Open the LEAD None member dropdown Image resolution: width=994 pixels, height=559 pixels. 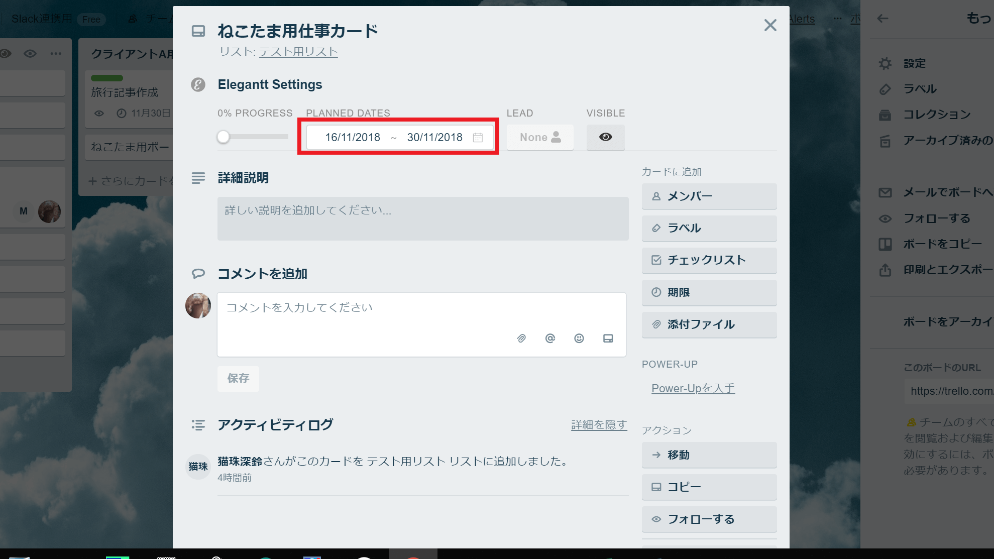point(540,137)
